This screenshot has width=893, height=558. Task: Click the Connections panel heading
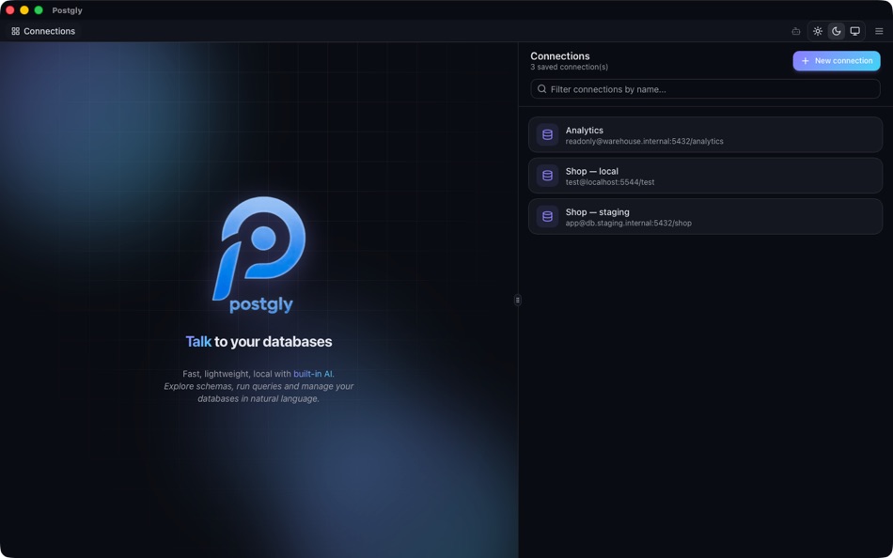coord(560,56)
